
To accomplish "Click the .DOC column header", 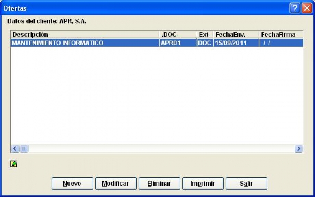I will point(178,35).
